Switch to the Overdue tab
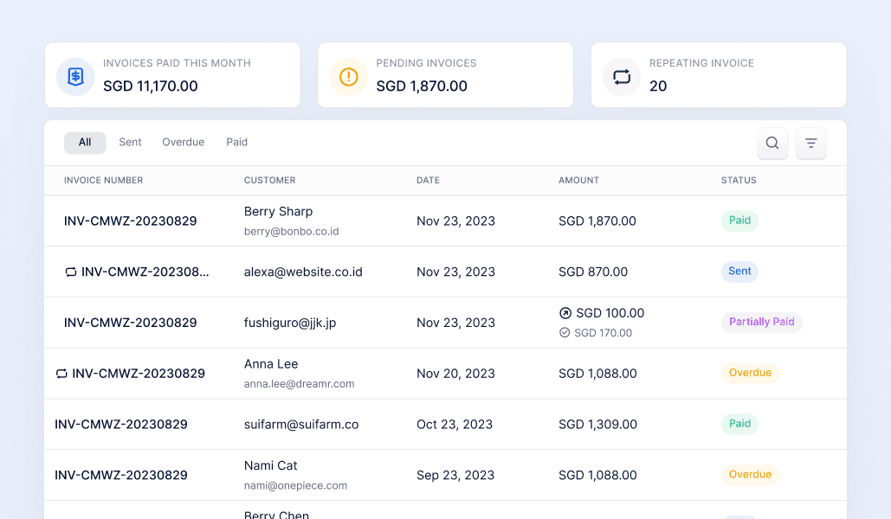The image size is (891, 519). click(183, 142)
